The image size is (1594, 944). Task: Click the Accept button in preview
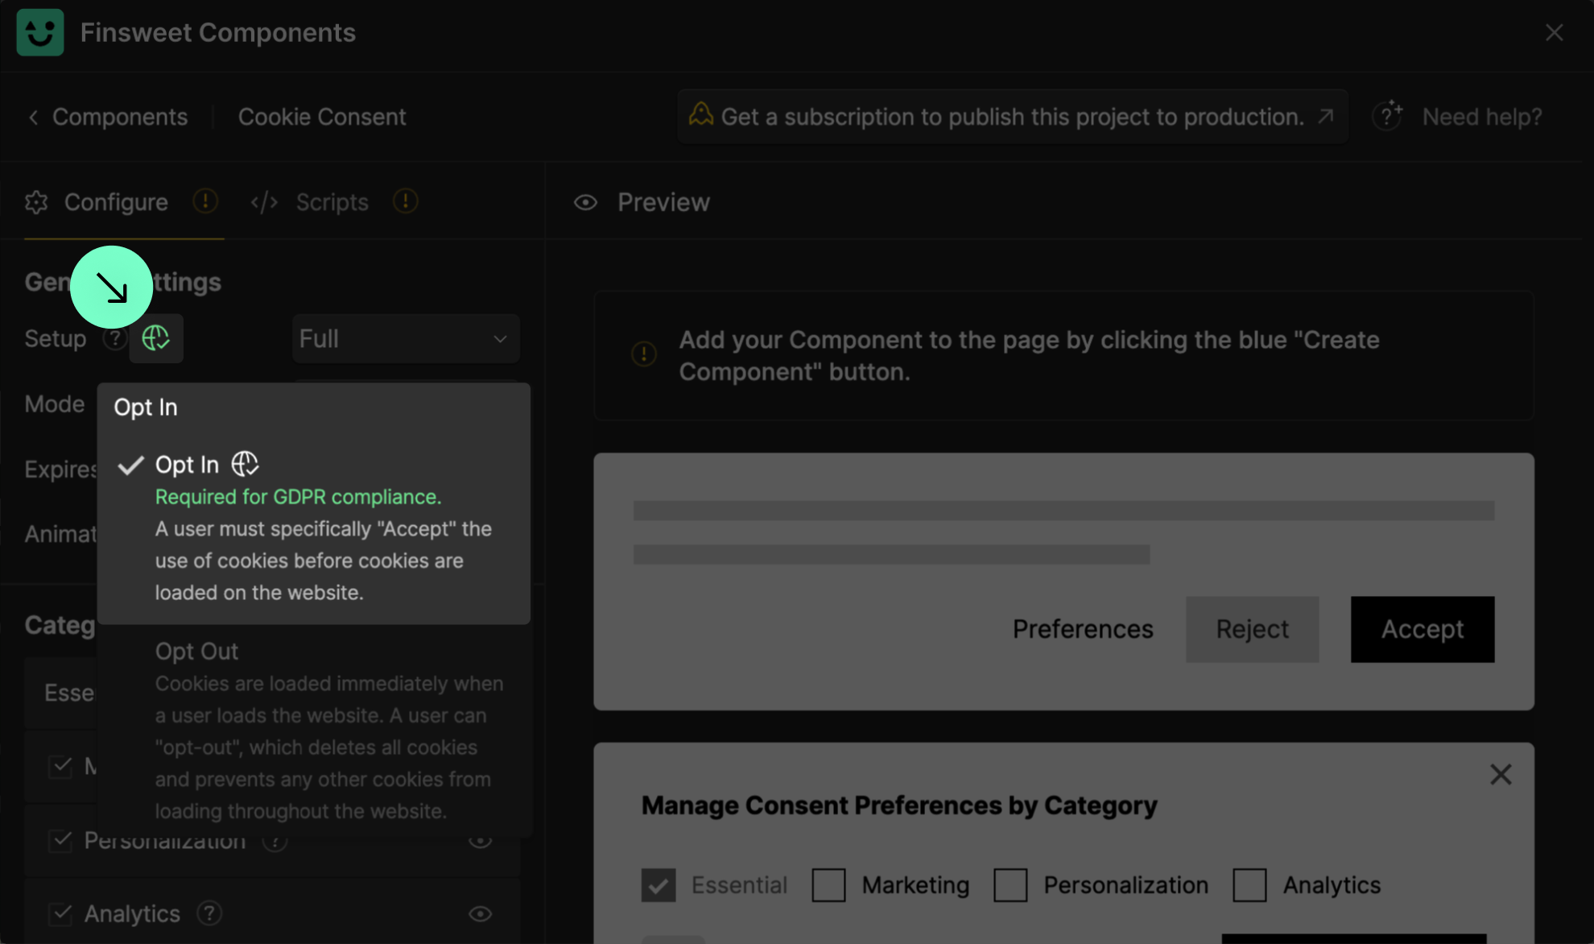coord(1423,629)
